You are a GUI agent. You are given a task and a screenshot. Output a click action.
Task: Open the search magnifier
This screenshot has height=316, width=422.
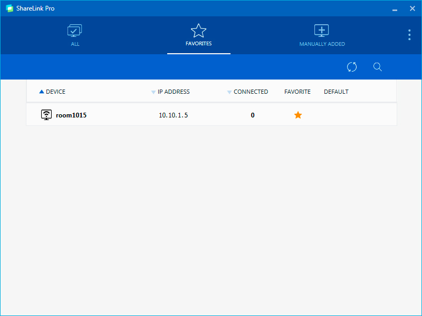378,67
